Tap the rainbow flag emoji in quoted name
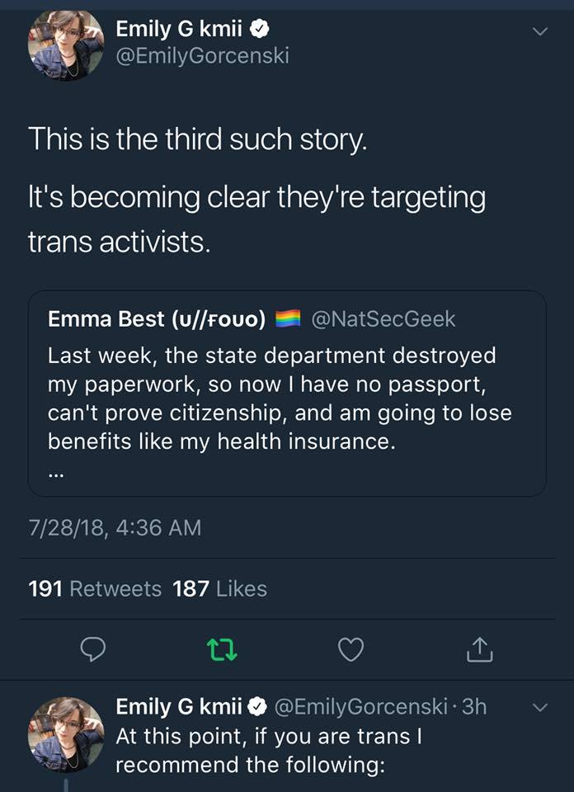The width and height of the screenshot is (574, 792). pyautogui.click(x=287, y=319)
